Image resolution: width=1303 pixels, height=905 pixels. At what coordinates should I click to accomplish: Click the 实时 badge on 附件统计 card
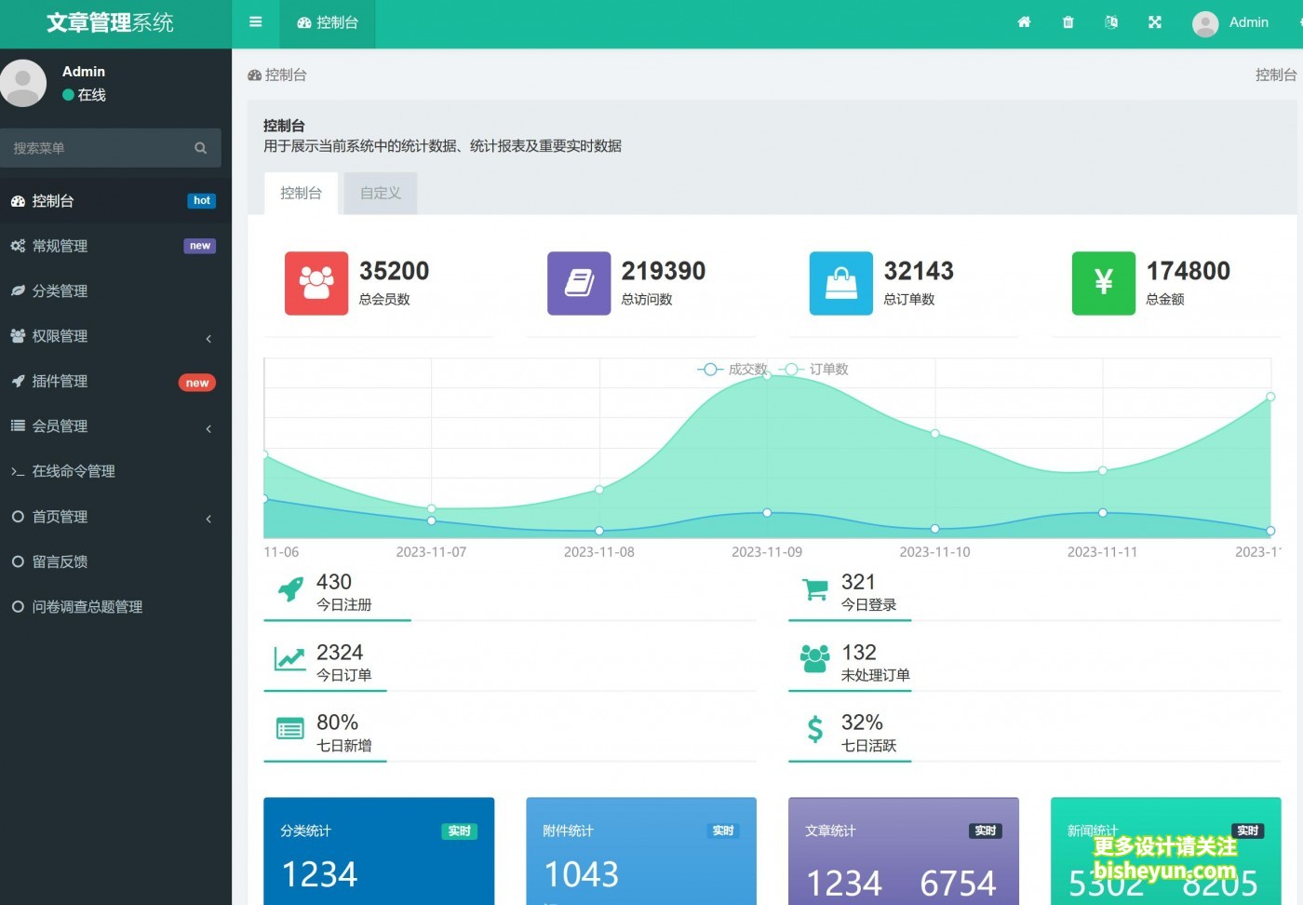click(x=723, y=831)
